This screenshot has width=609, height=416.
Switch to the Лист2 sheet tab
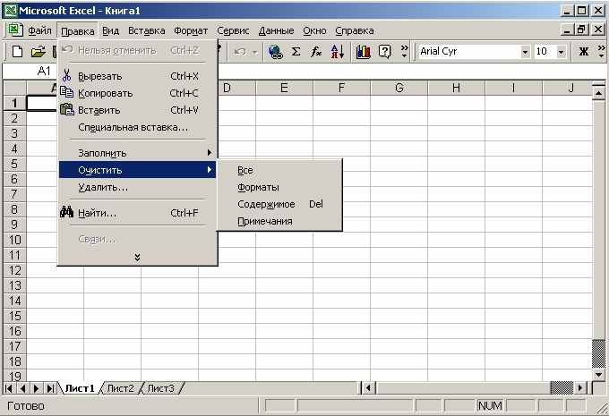[120, 388]
